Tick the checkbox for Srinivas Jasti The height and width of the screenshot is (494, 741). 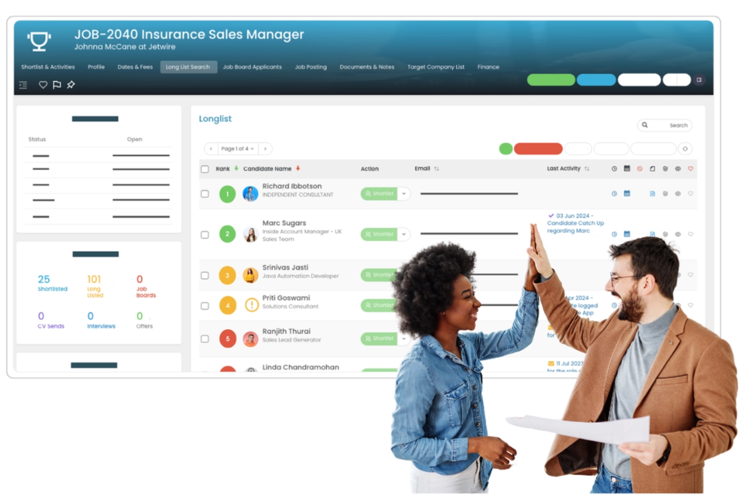click(x=205, y=276)
